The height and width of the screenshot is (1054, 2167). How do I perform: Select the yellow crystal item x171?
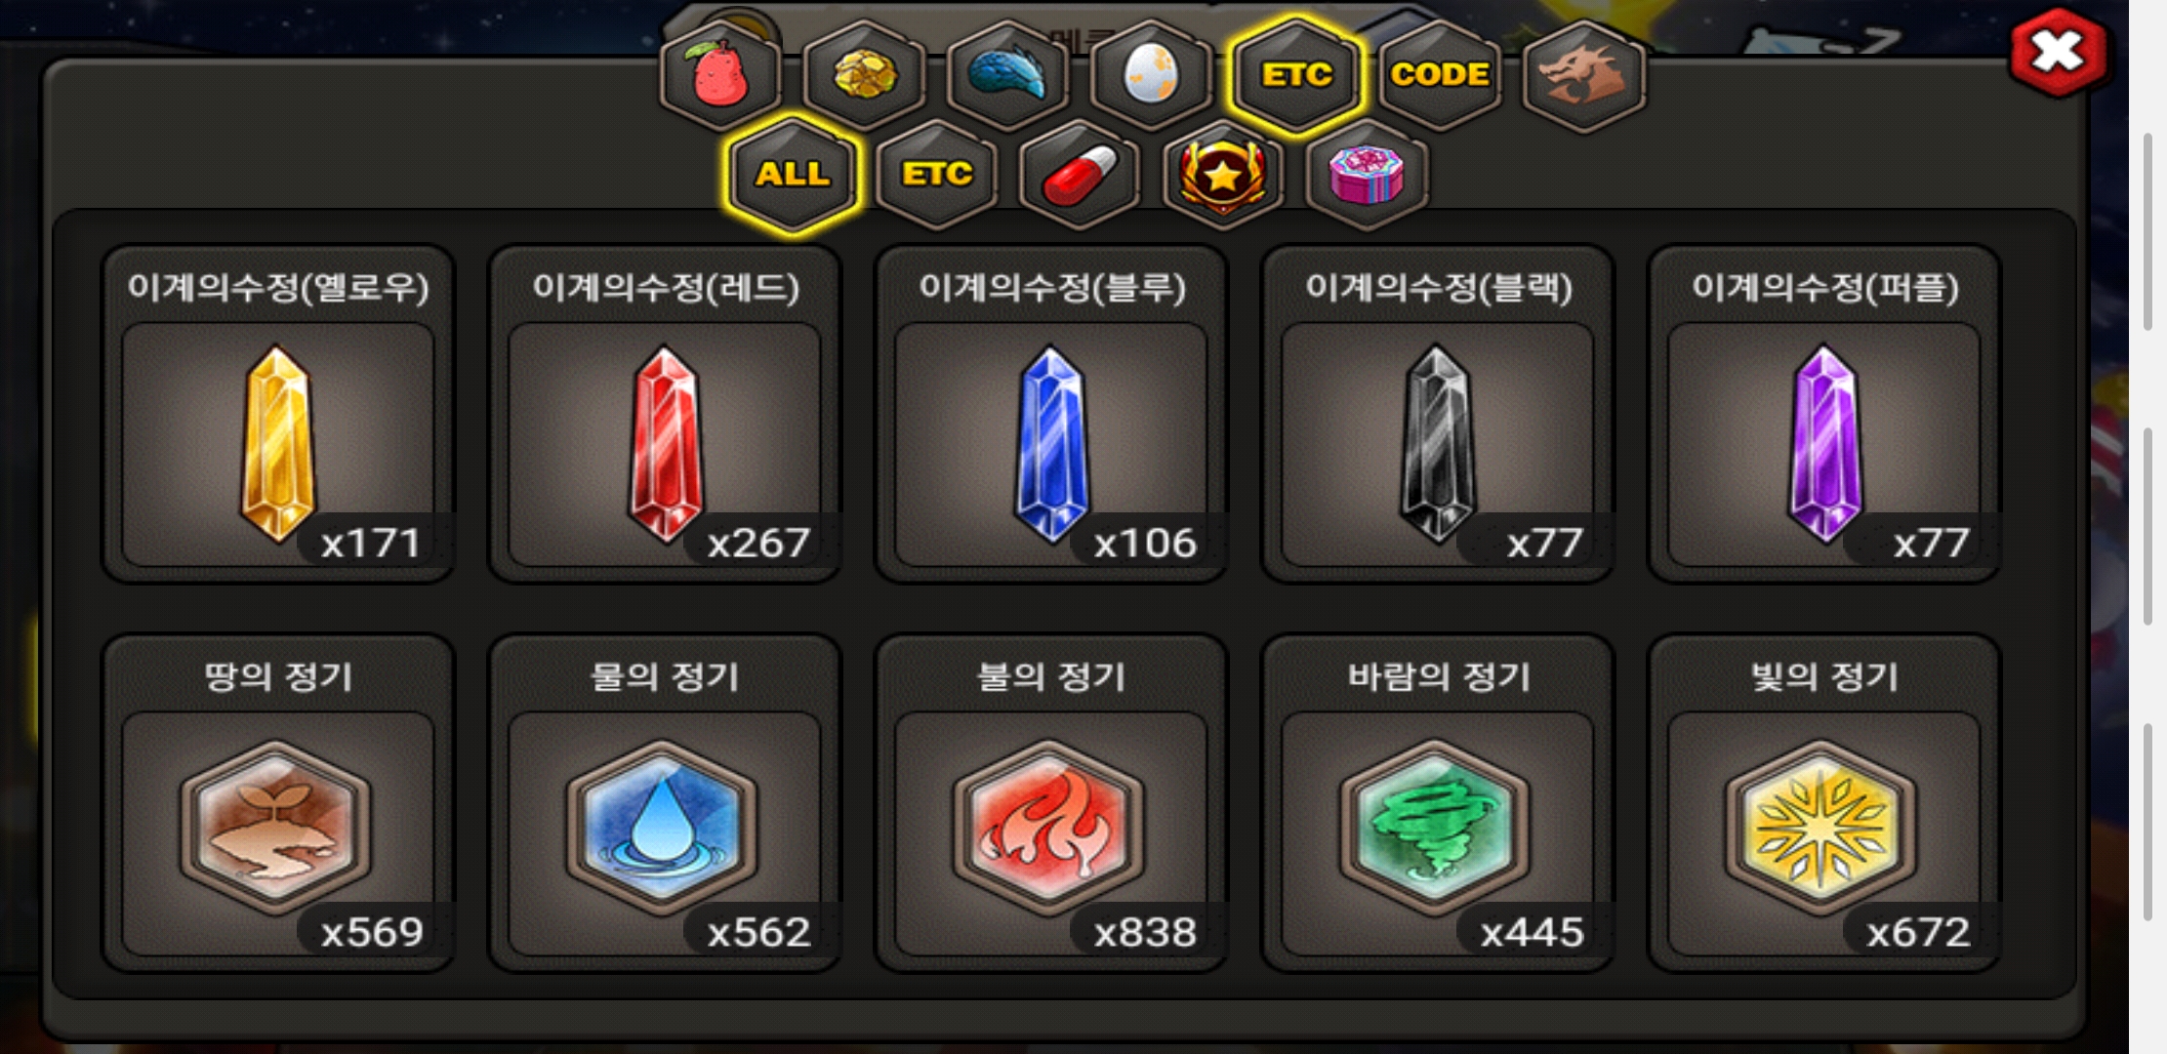[278, 414]
